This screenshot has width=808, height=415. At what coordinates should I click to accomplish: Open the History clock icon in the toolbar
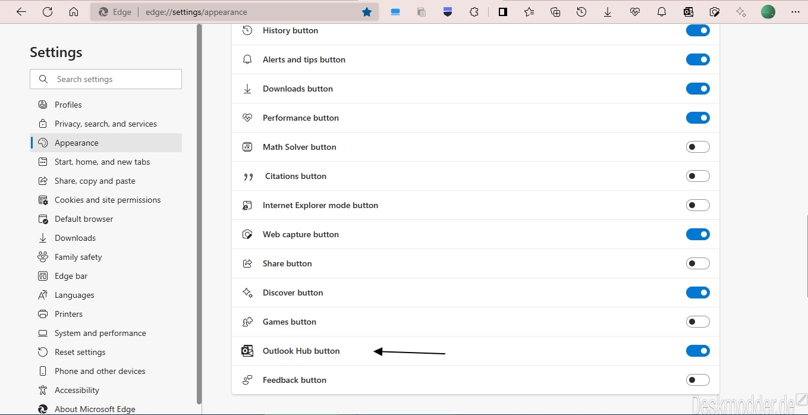(581, 12)
